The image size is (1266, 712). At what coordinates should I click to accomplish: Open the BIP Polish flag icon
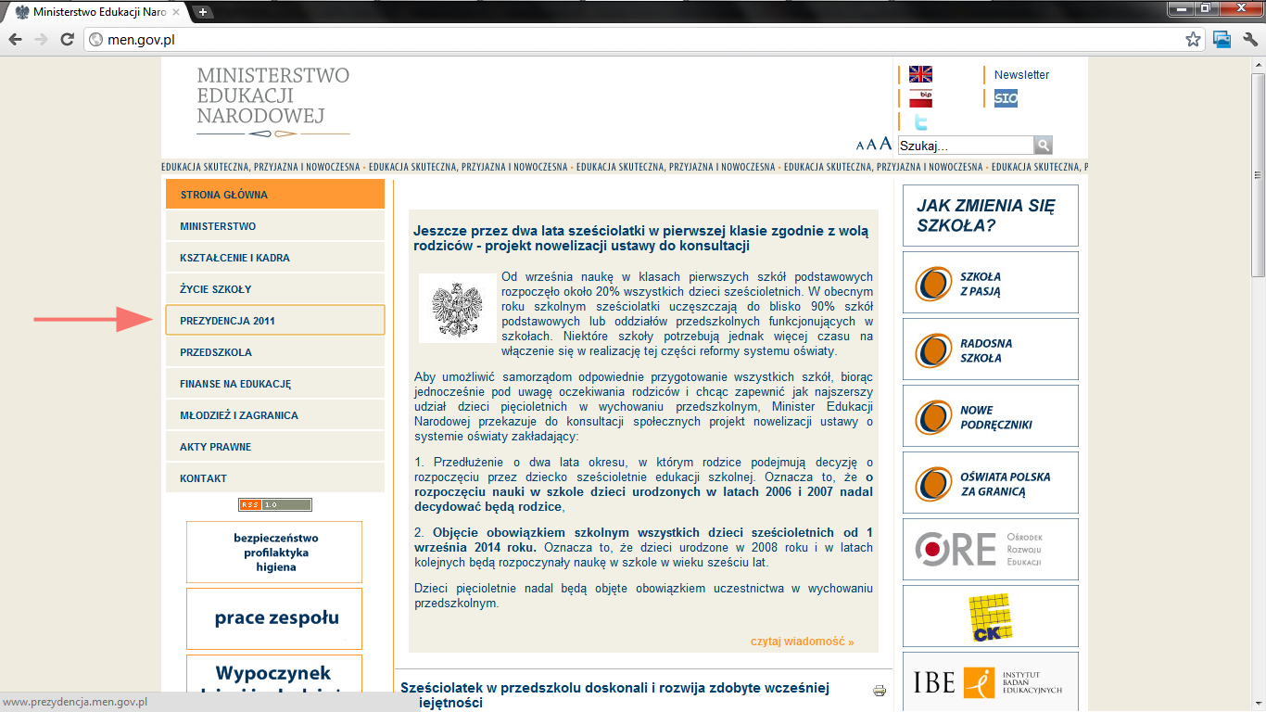click(x=920, y=98)
